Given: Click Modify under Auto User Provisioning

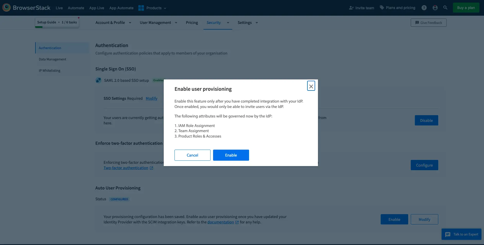Looking at the screenshot, I should [424, 219].
